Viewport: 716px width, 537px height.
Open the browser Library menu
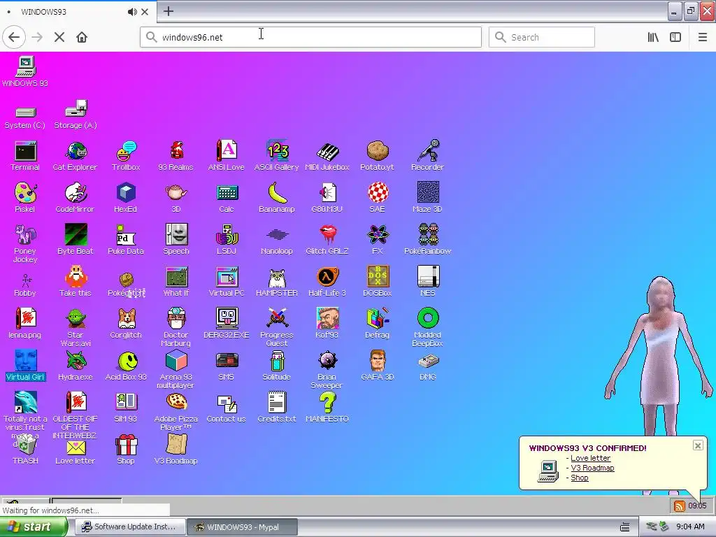click(x=654, y=38)
